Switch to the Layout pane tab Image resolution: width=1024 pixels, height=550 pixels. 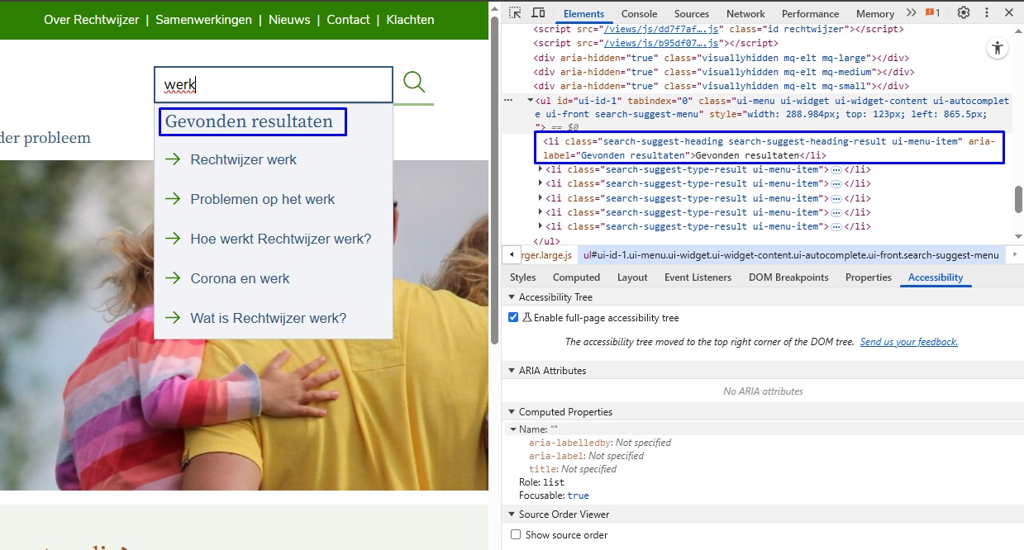[x=632, y=277]
